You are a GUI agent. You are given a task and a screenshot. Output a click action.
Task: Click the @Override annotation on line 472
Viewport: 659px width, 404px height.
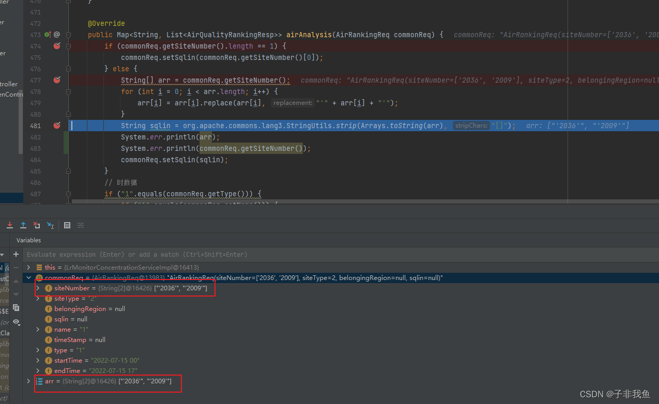coord(106,23)
